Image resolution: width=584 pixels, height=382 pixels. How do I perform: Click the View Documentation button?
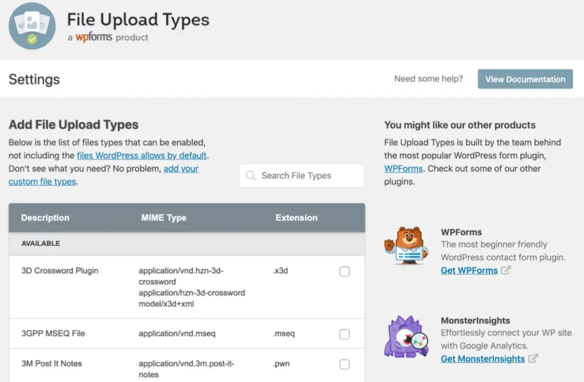[525, 79]
